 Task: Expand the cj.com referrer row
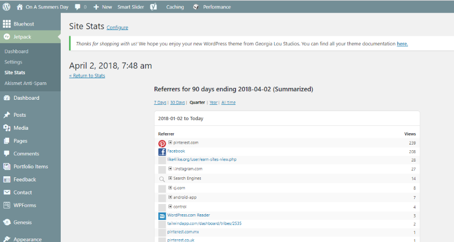pos(170,188)
